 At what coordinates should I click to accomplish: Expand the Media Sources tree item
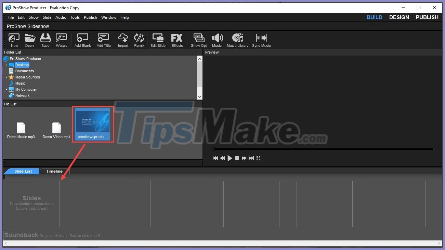point(5,77)
